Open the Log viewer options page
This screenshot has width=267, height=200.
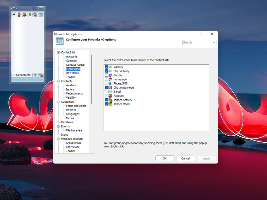tap(72, 147)
